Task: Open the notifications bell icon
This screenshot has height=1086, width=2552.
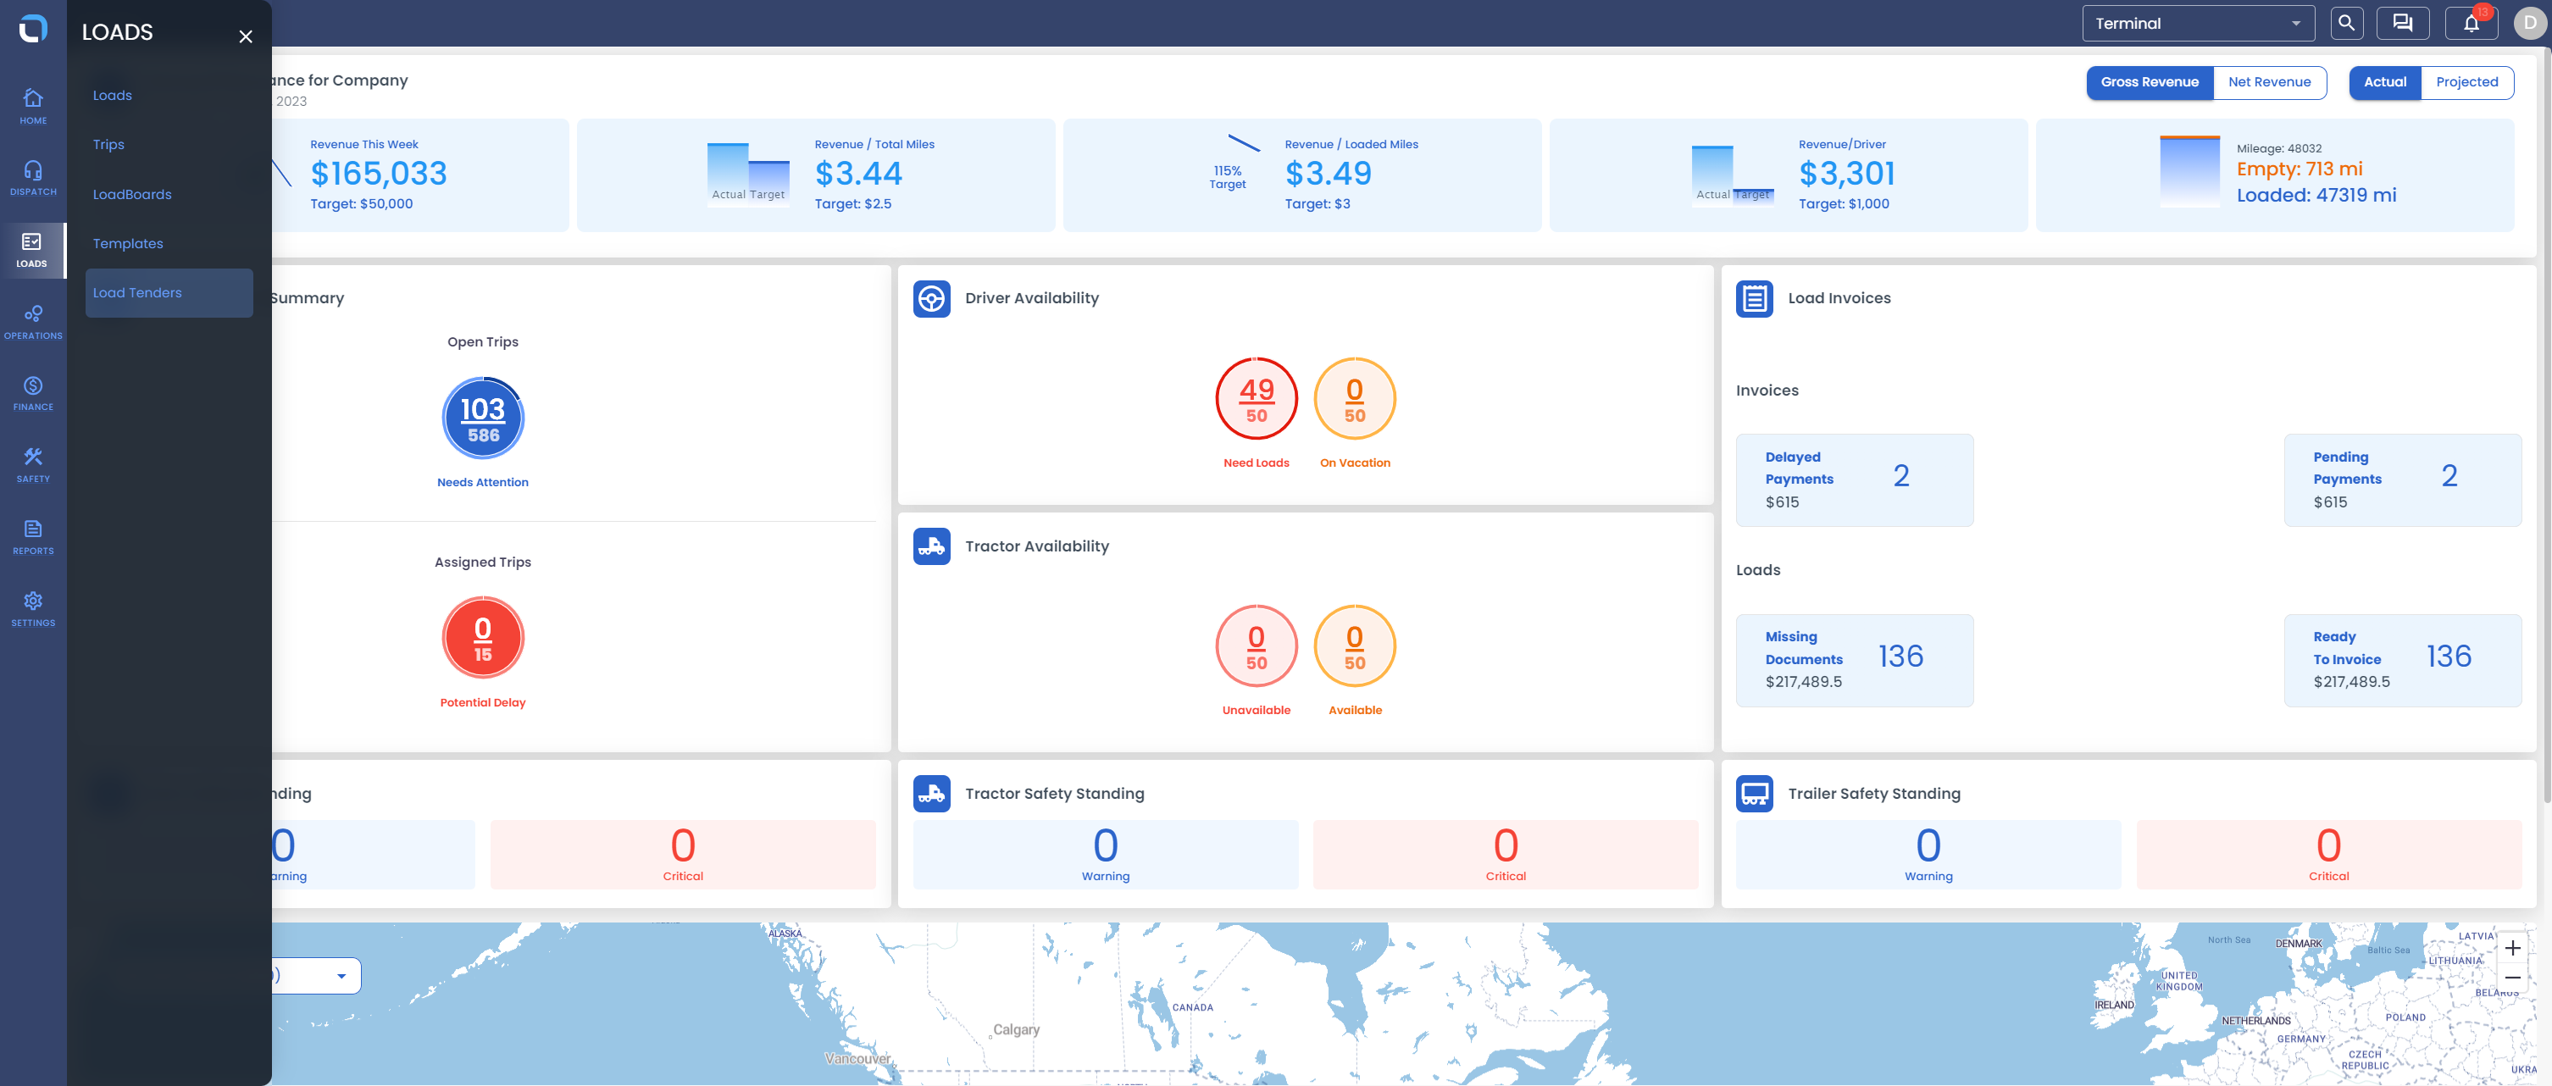Action: click(x=2472, y=23)
